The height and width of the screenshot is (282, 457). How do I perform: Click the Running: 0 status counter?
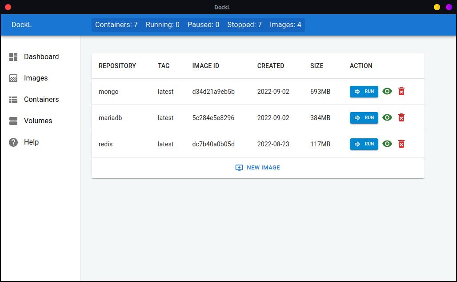click(x=163, y=25)
